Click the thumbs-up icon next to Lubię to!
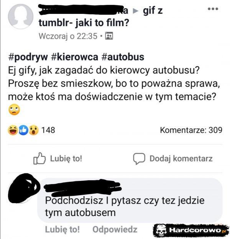Viewport: 230px width, 239px height. [39, 158]
